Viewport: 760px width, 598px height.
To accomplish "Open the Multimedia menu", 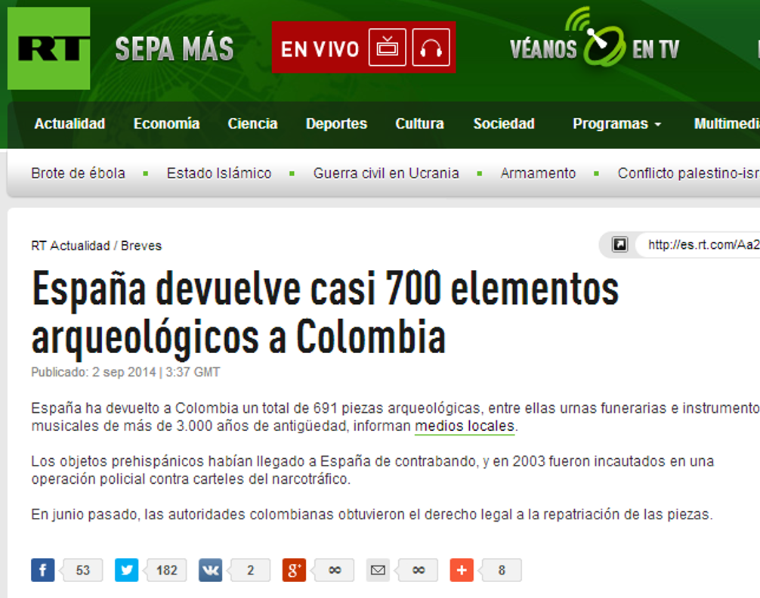I will point(727,124).
